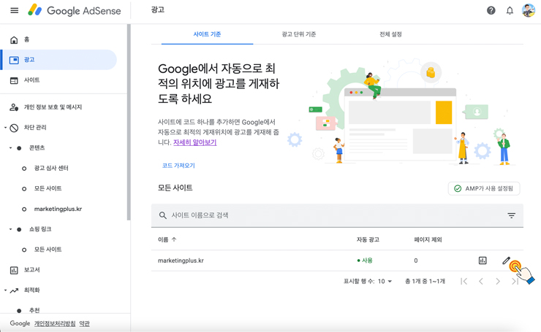Go to the first page arrow

tap(464, 282)
